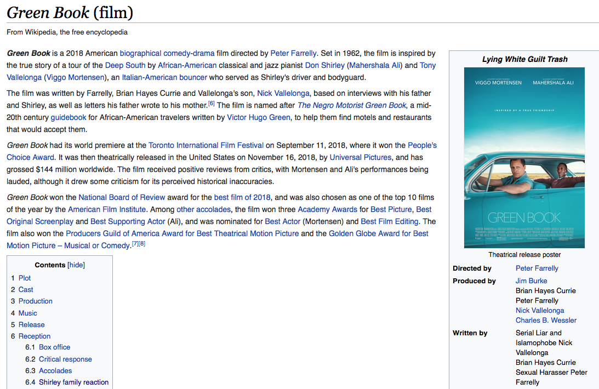Click citation reference [8]
This screenshot has width=599, height=389.
pyautogui.click(x=142, y=244)
